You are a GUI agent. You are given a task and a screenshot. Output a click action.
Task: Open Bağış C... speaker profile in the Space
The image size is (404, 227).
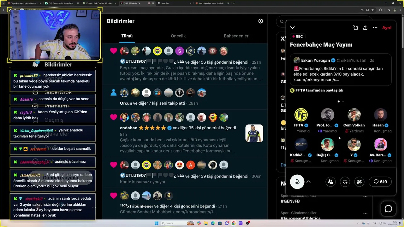click(327, 144)
